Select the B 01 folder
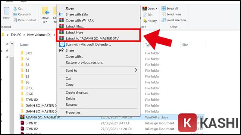Image resolution: width=241 pixels, height=135 pixels. (29, 53)
